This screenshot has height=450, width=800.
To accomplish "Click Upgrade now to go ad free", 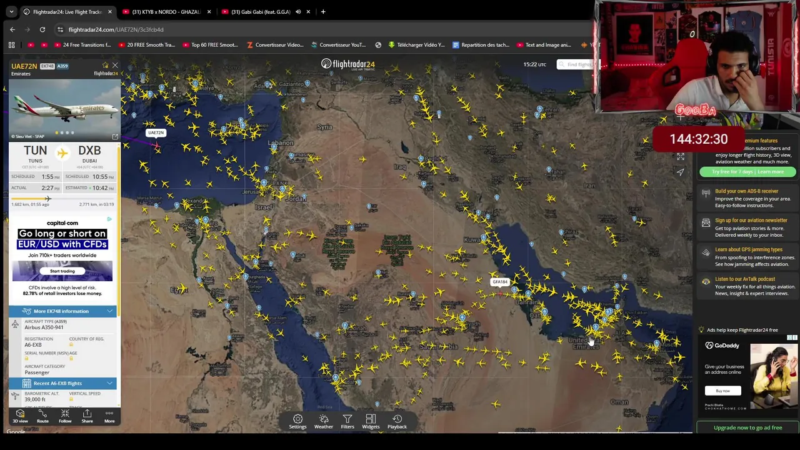I will tap(747, 427).
